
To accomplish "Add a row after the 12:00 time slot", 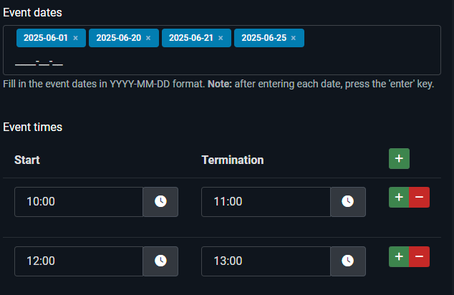I will tap(399, 256).
